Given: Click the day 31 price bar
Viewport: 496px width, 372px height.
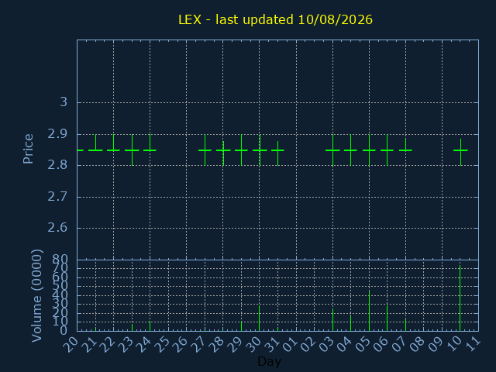Looking at the screenshot, I should coord(277,153).
